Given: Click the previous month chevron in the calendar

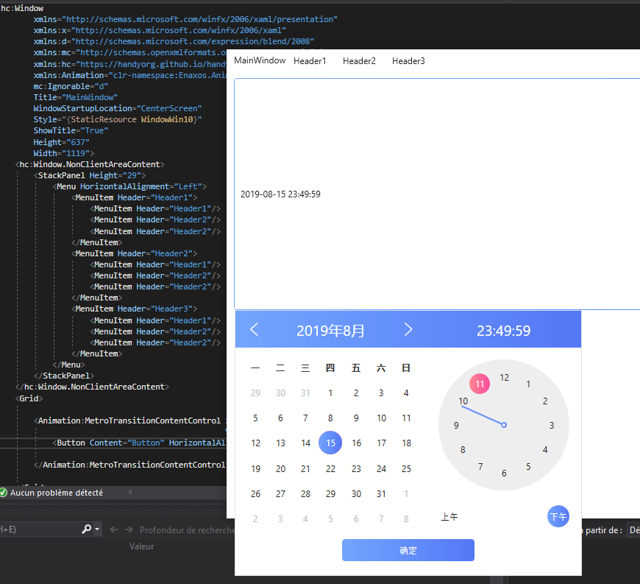Looking at the screenshot, I should (x=254, y=329).
